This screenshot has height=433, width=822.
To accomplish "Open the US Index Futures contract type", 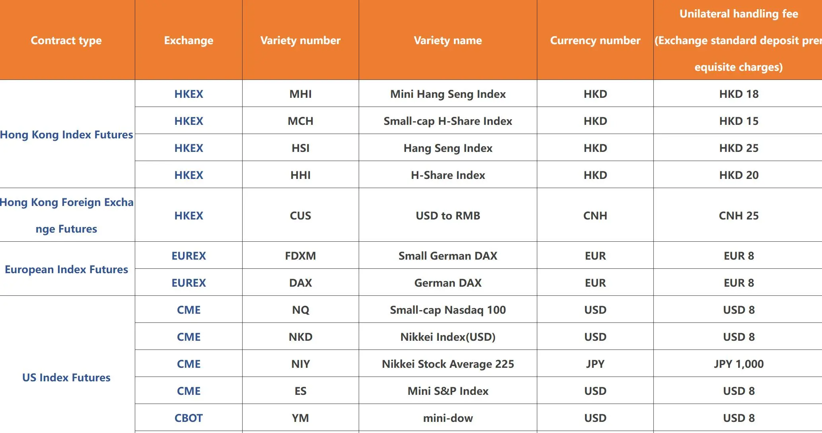I will (66, 378).
